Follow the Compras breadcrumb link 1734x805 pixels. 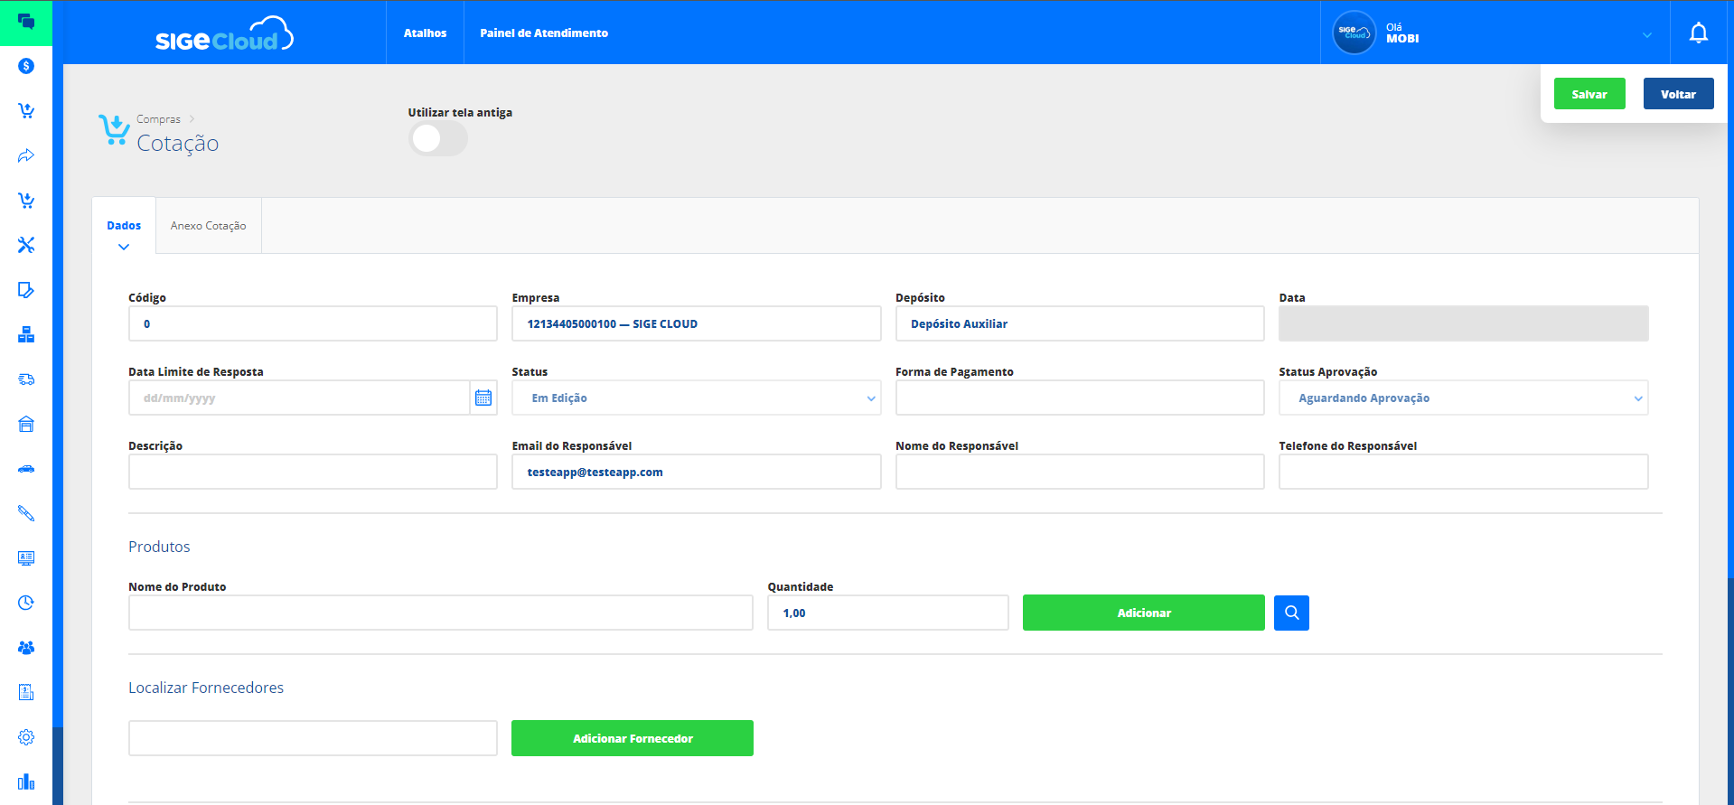[158, 119]
